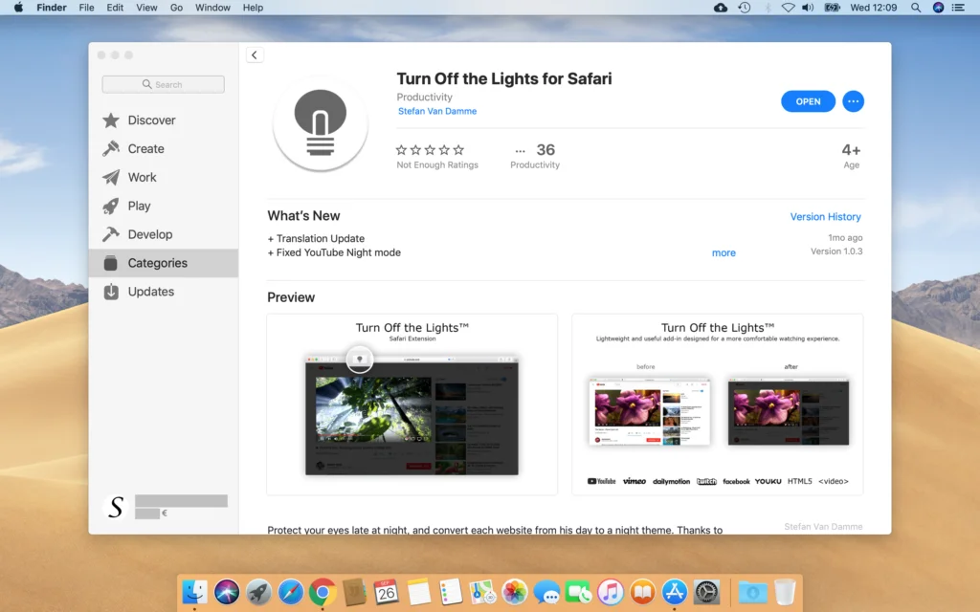This screenshot has width=980, height=612.
Task: Click the five-star rating display
Action: [x=430, y=150]
